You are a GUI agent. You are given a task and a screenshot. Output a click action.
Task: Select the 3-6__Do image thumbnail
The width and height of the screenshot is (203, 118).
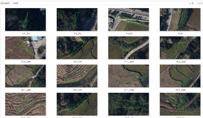point(77,19)
